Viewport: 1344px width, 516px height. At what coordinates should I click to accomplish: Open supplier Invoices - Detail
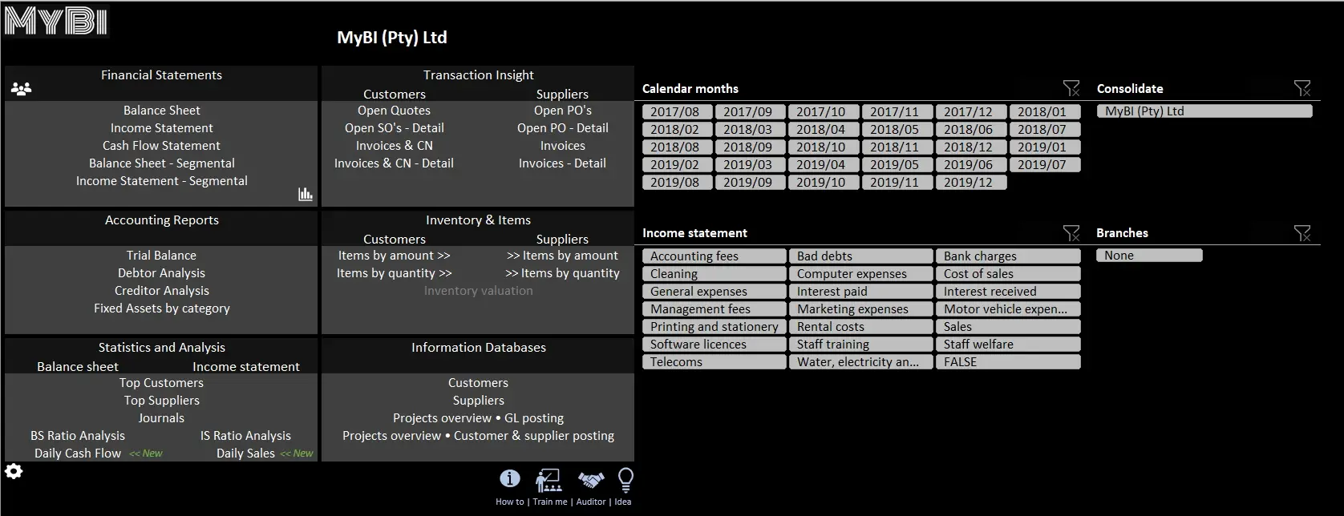563,163
